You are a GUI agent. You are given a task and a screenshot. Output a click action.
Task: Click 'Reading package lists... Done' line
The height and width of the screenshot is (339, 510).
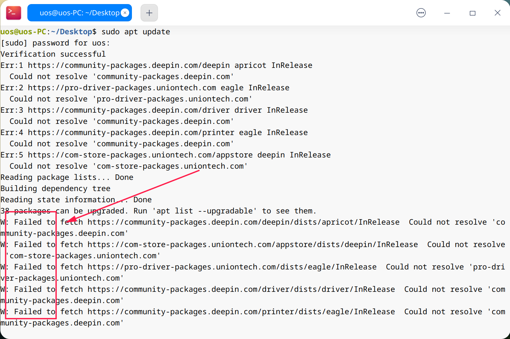(67, 177)
